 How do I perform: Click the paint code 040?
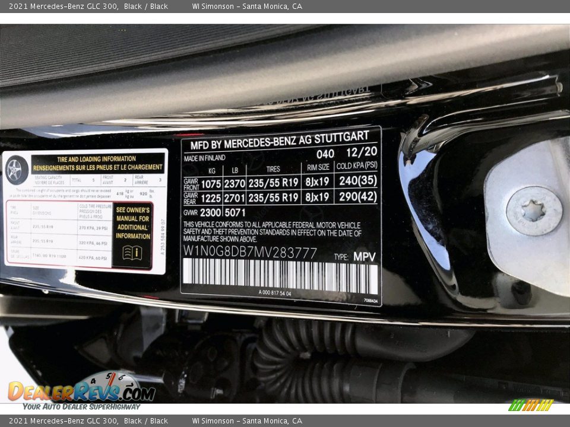point(325,154)
